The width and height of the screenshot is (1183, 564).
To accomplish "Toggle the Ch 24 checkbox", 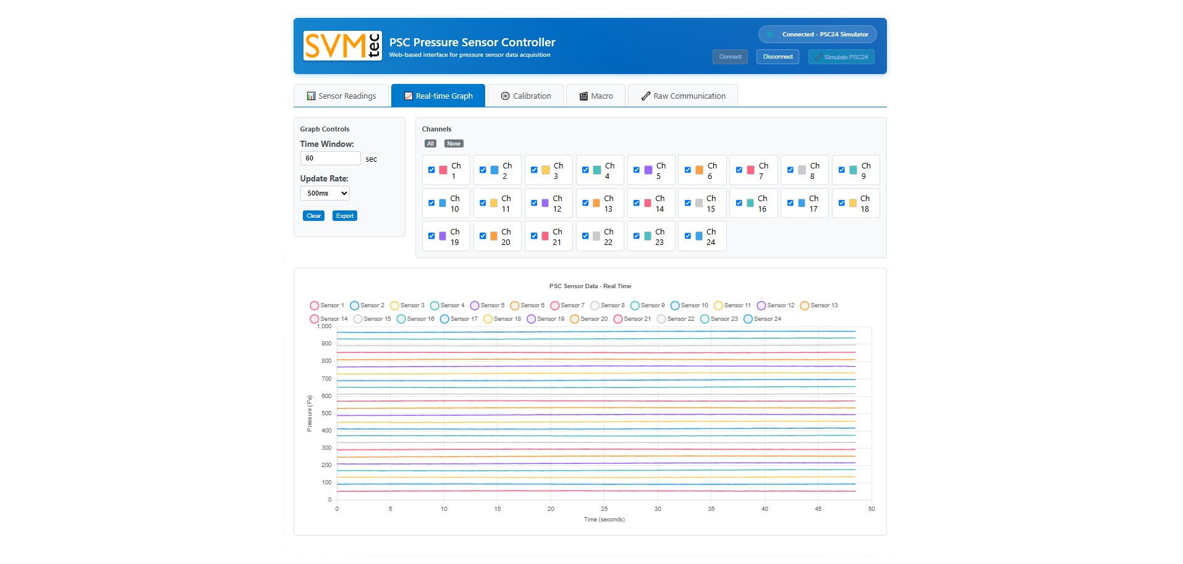I will coord(687,236).
